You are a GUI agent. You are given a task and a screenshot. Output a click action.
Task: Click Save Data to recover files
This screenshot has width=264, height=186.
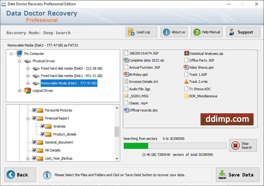coord(237,175)
